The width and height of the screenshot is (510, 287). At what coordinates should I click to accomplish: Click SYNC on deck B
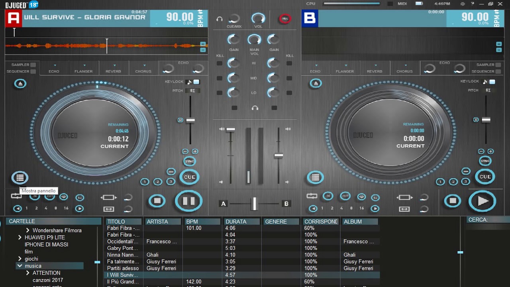[485, 161]
